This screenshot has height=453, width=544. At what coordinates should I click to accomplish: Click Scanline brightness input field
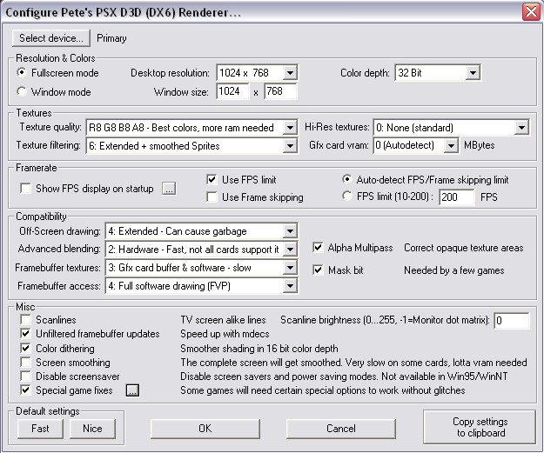pos(512,320)
